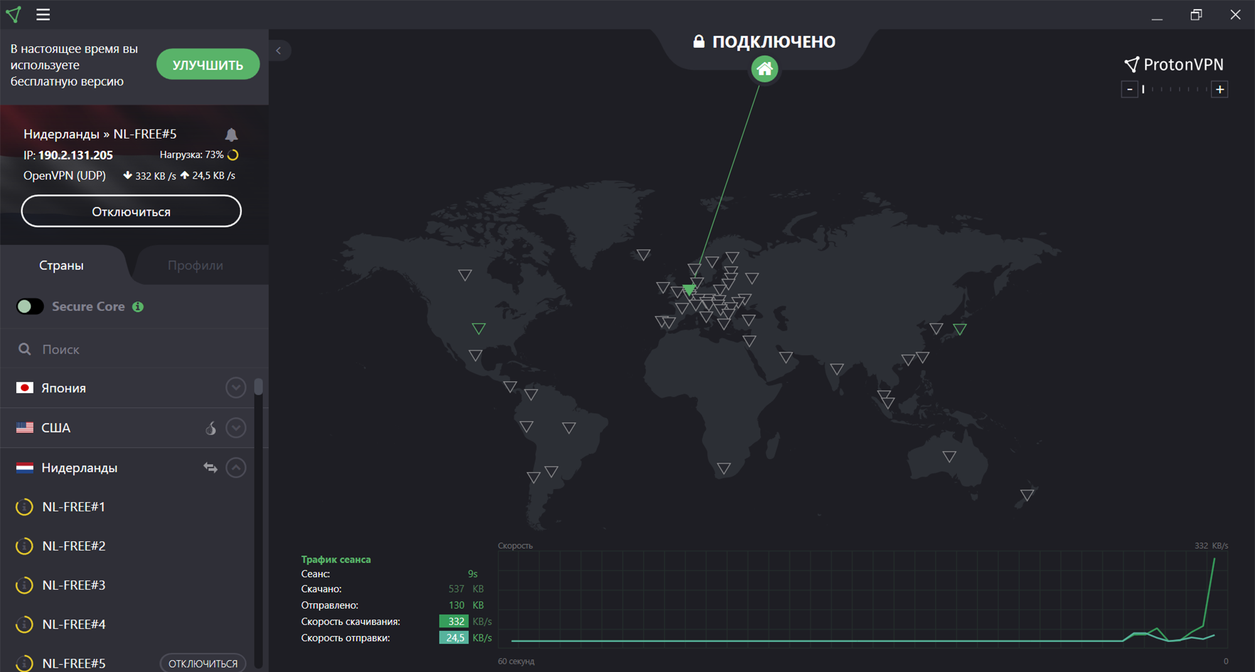Open the hamburger menu

tap(43, 14)
